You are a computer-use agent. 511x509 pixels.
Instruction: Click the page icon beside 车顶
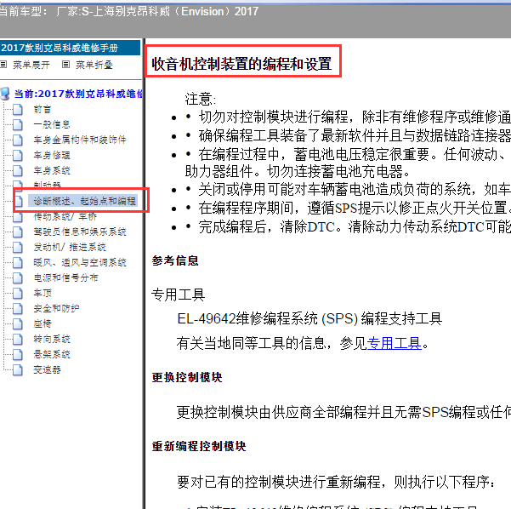pos(18,294)
